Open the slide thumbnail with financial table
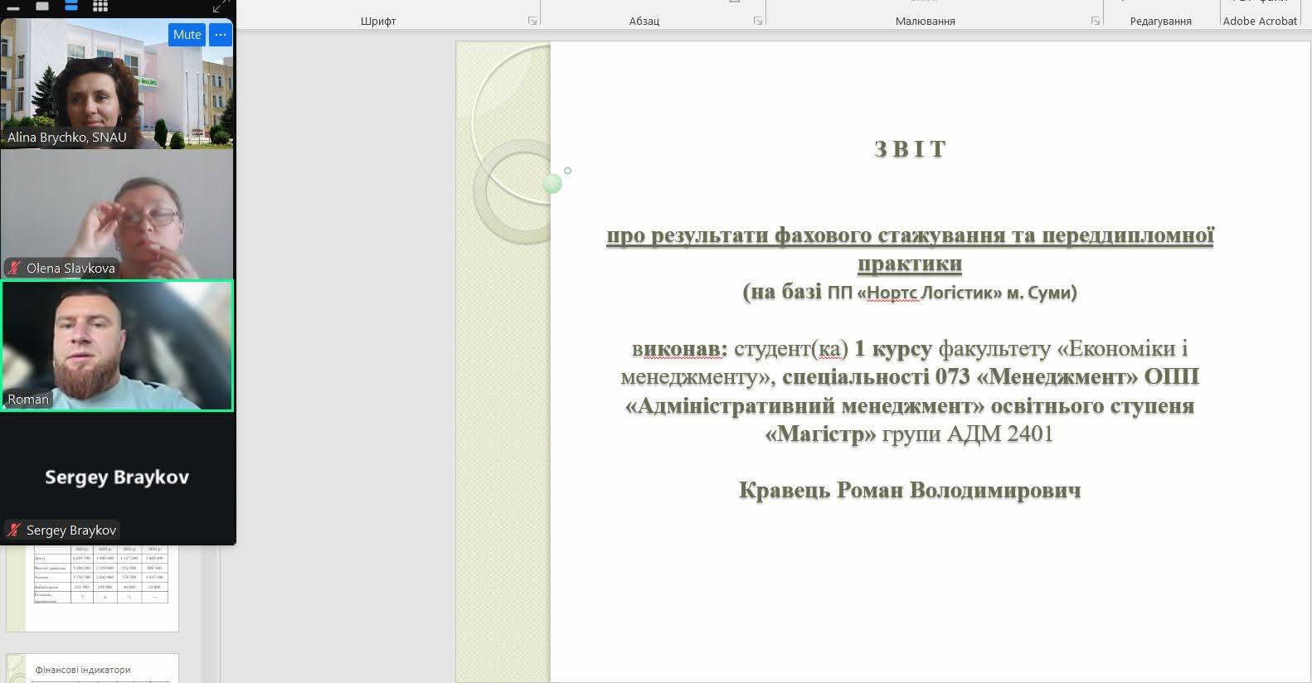Viewport: 1312px width, 683px height. [100, 584]
